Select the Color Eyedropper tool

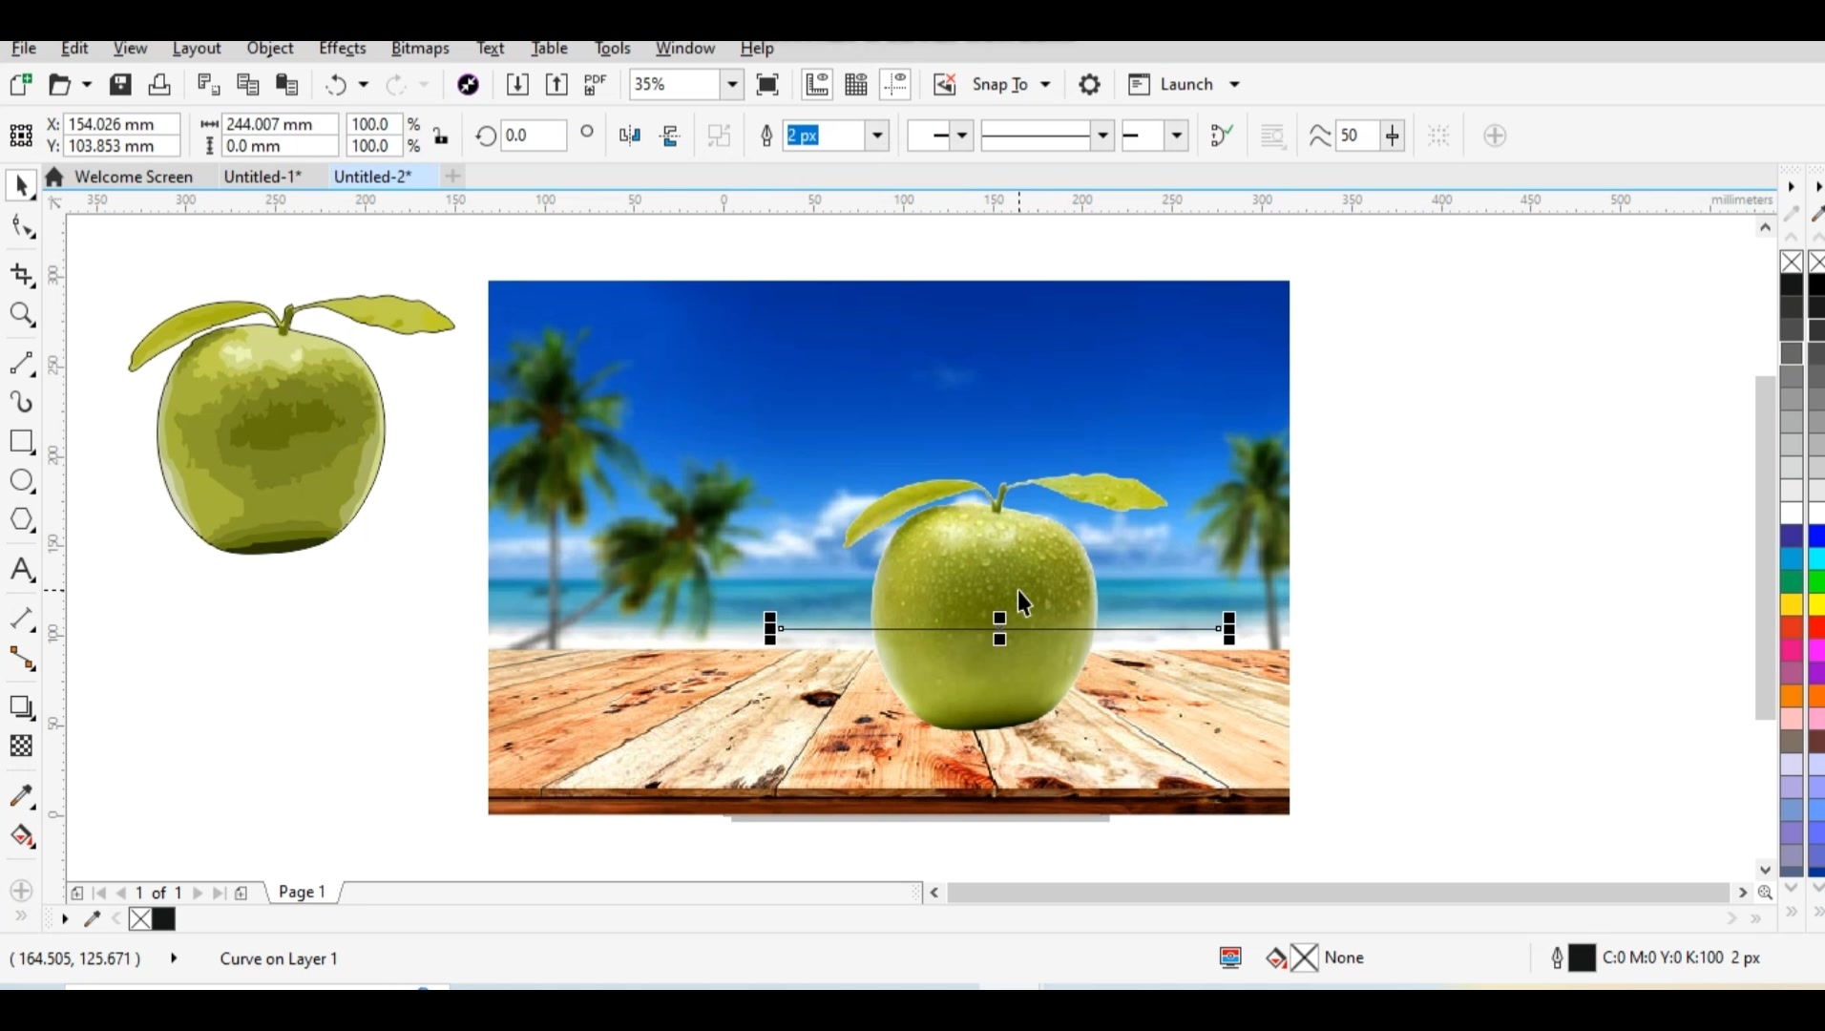(22, 796)
